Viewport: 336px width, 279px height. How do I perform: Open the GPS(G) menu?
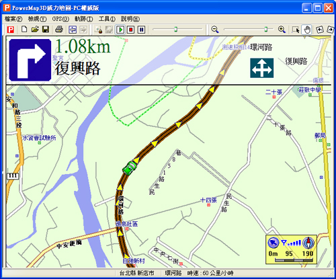pyautogui.click(x=60, y=19)
